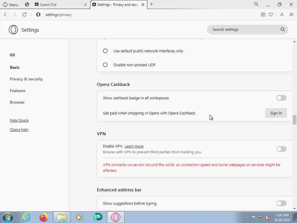Open bookmarks heart icon
Image resolution: width=297 pixels, height=223 pixels.
271,15
